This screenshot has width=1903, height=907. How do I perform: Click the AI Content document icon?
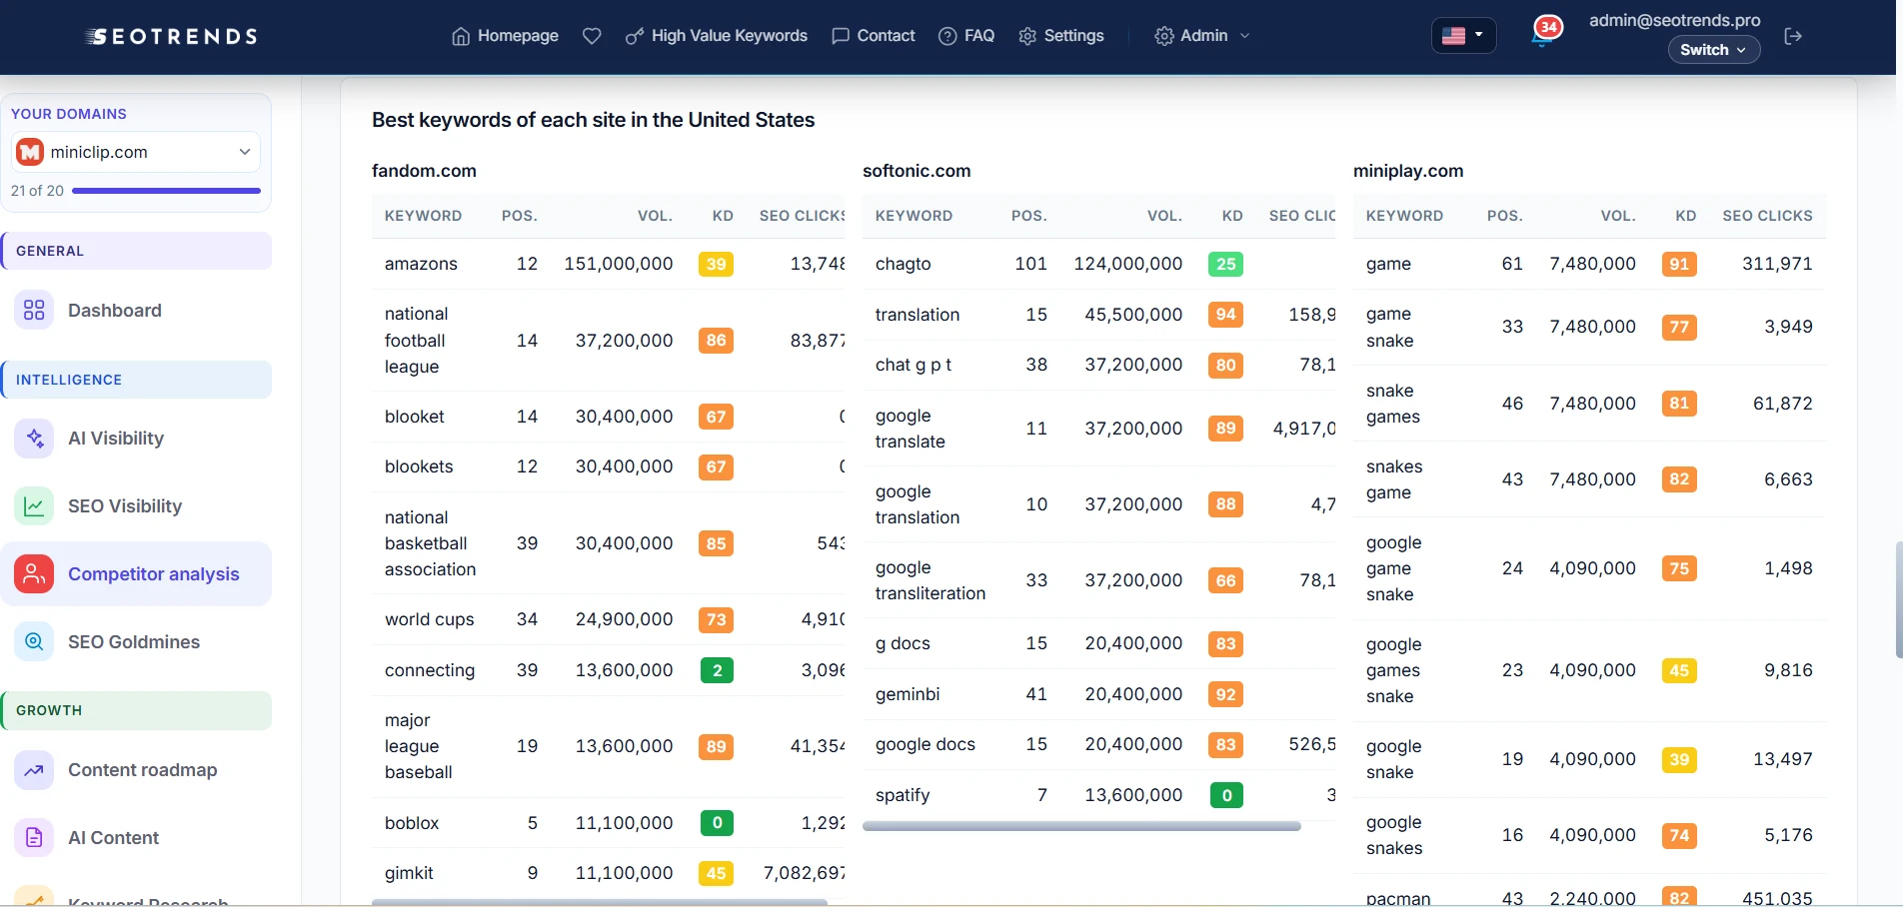[x=34, y=838]
